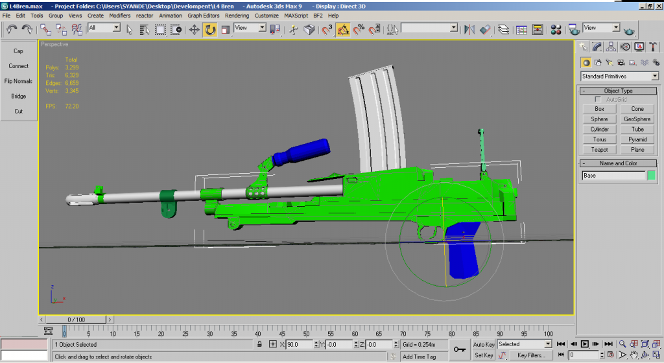Viewport: 664px width, 363px height.
Task: Click the Mirror tool icon
Action: [470, 29]
